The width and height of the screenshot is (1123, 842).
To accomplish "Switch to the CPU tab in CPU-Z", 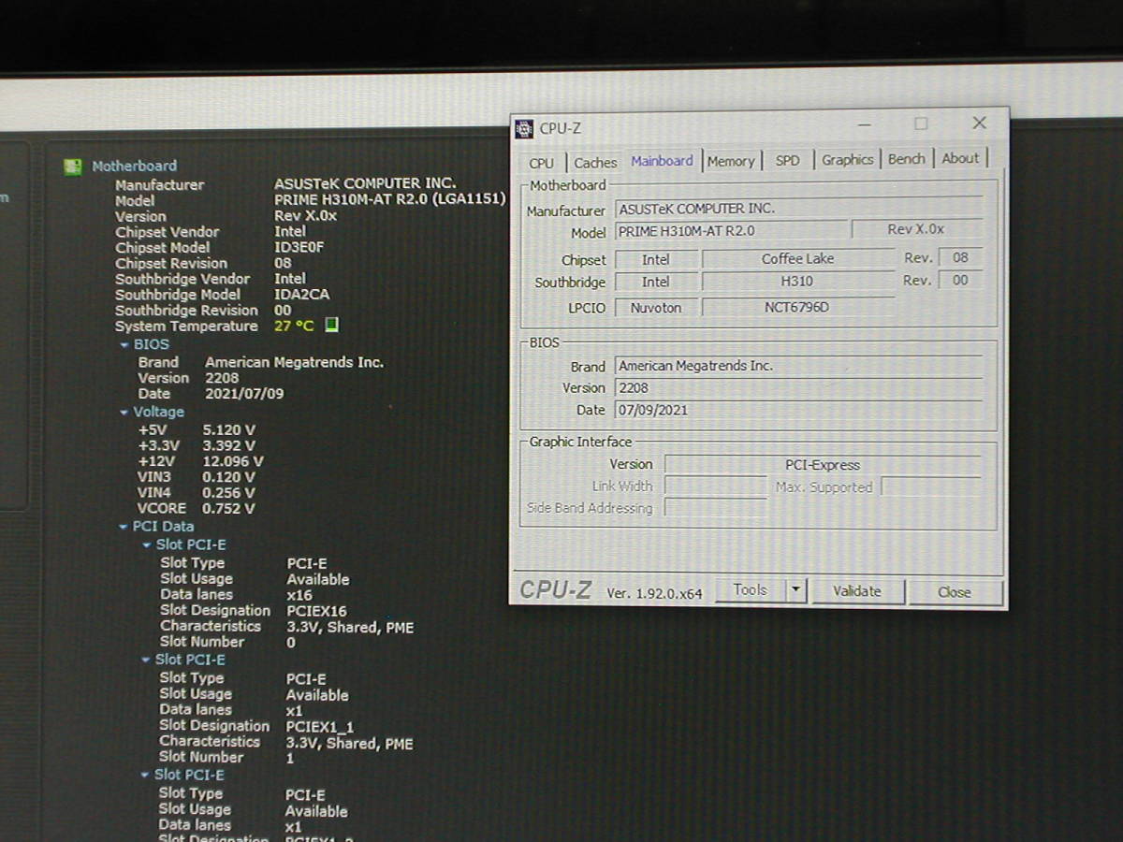I will (541, 163).
